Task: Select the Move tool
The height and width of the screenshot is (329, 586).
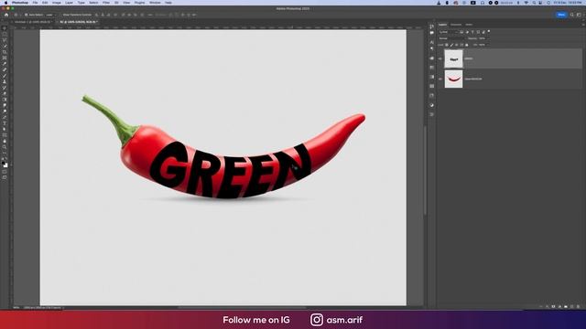Action: (x=5, y=28)
